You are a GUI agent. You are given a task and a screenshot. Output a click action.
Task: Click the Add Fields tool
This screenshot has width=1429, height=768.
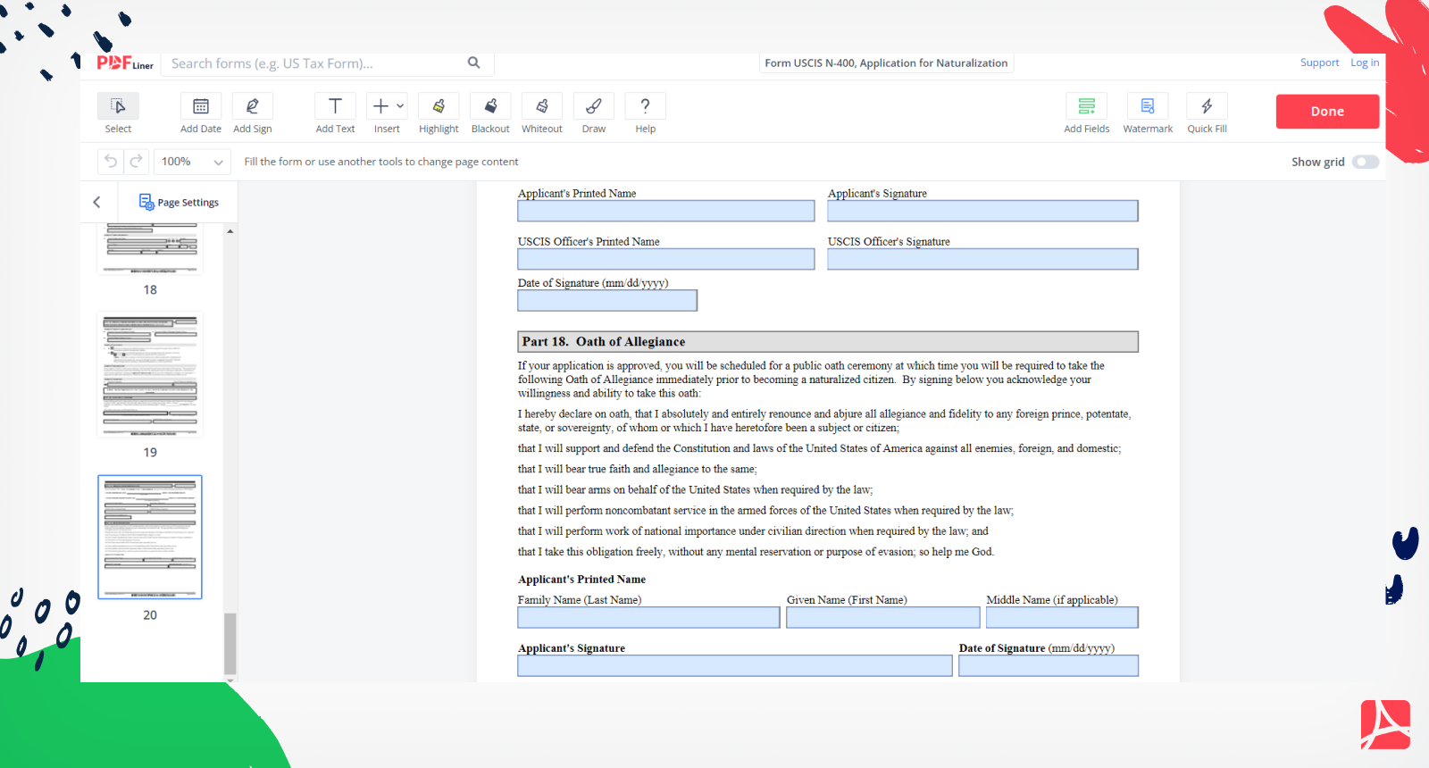tap(1086, 107)
